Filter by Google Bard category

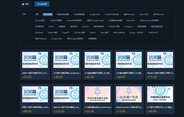pos(95,14)
